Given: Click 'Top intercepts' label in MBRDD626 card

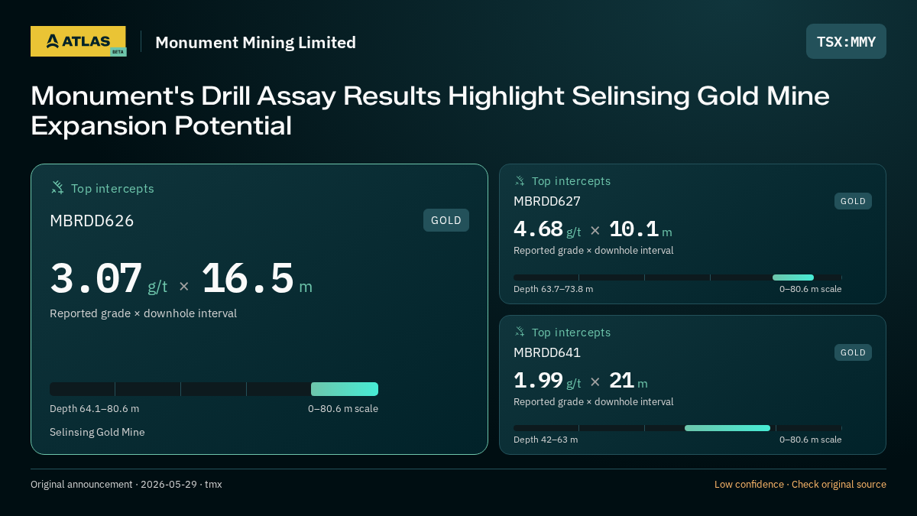Looking at the screenshot, I should (x=112, y=188).
